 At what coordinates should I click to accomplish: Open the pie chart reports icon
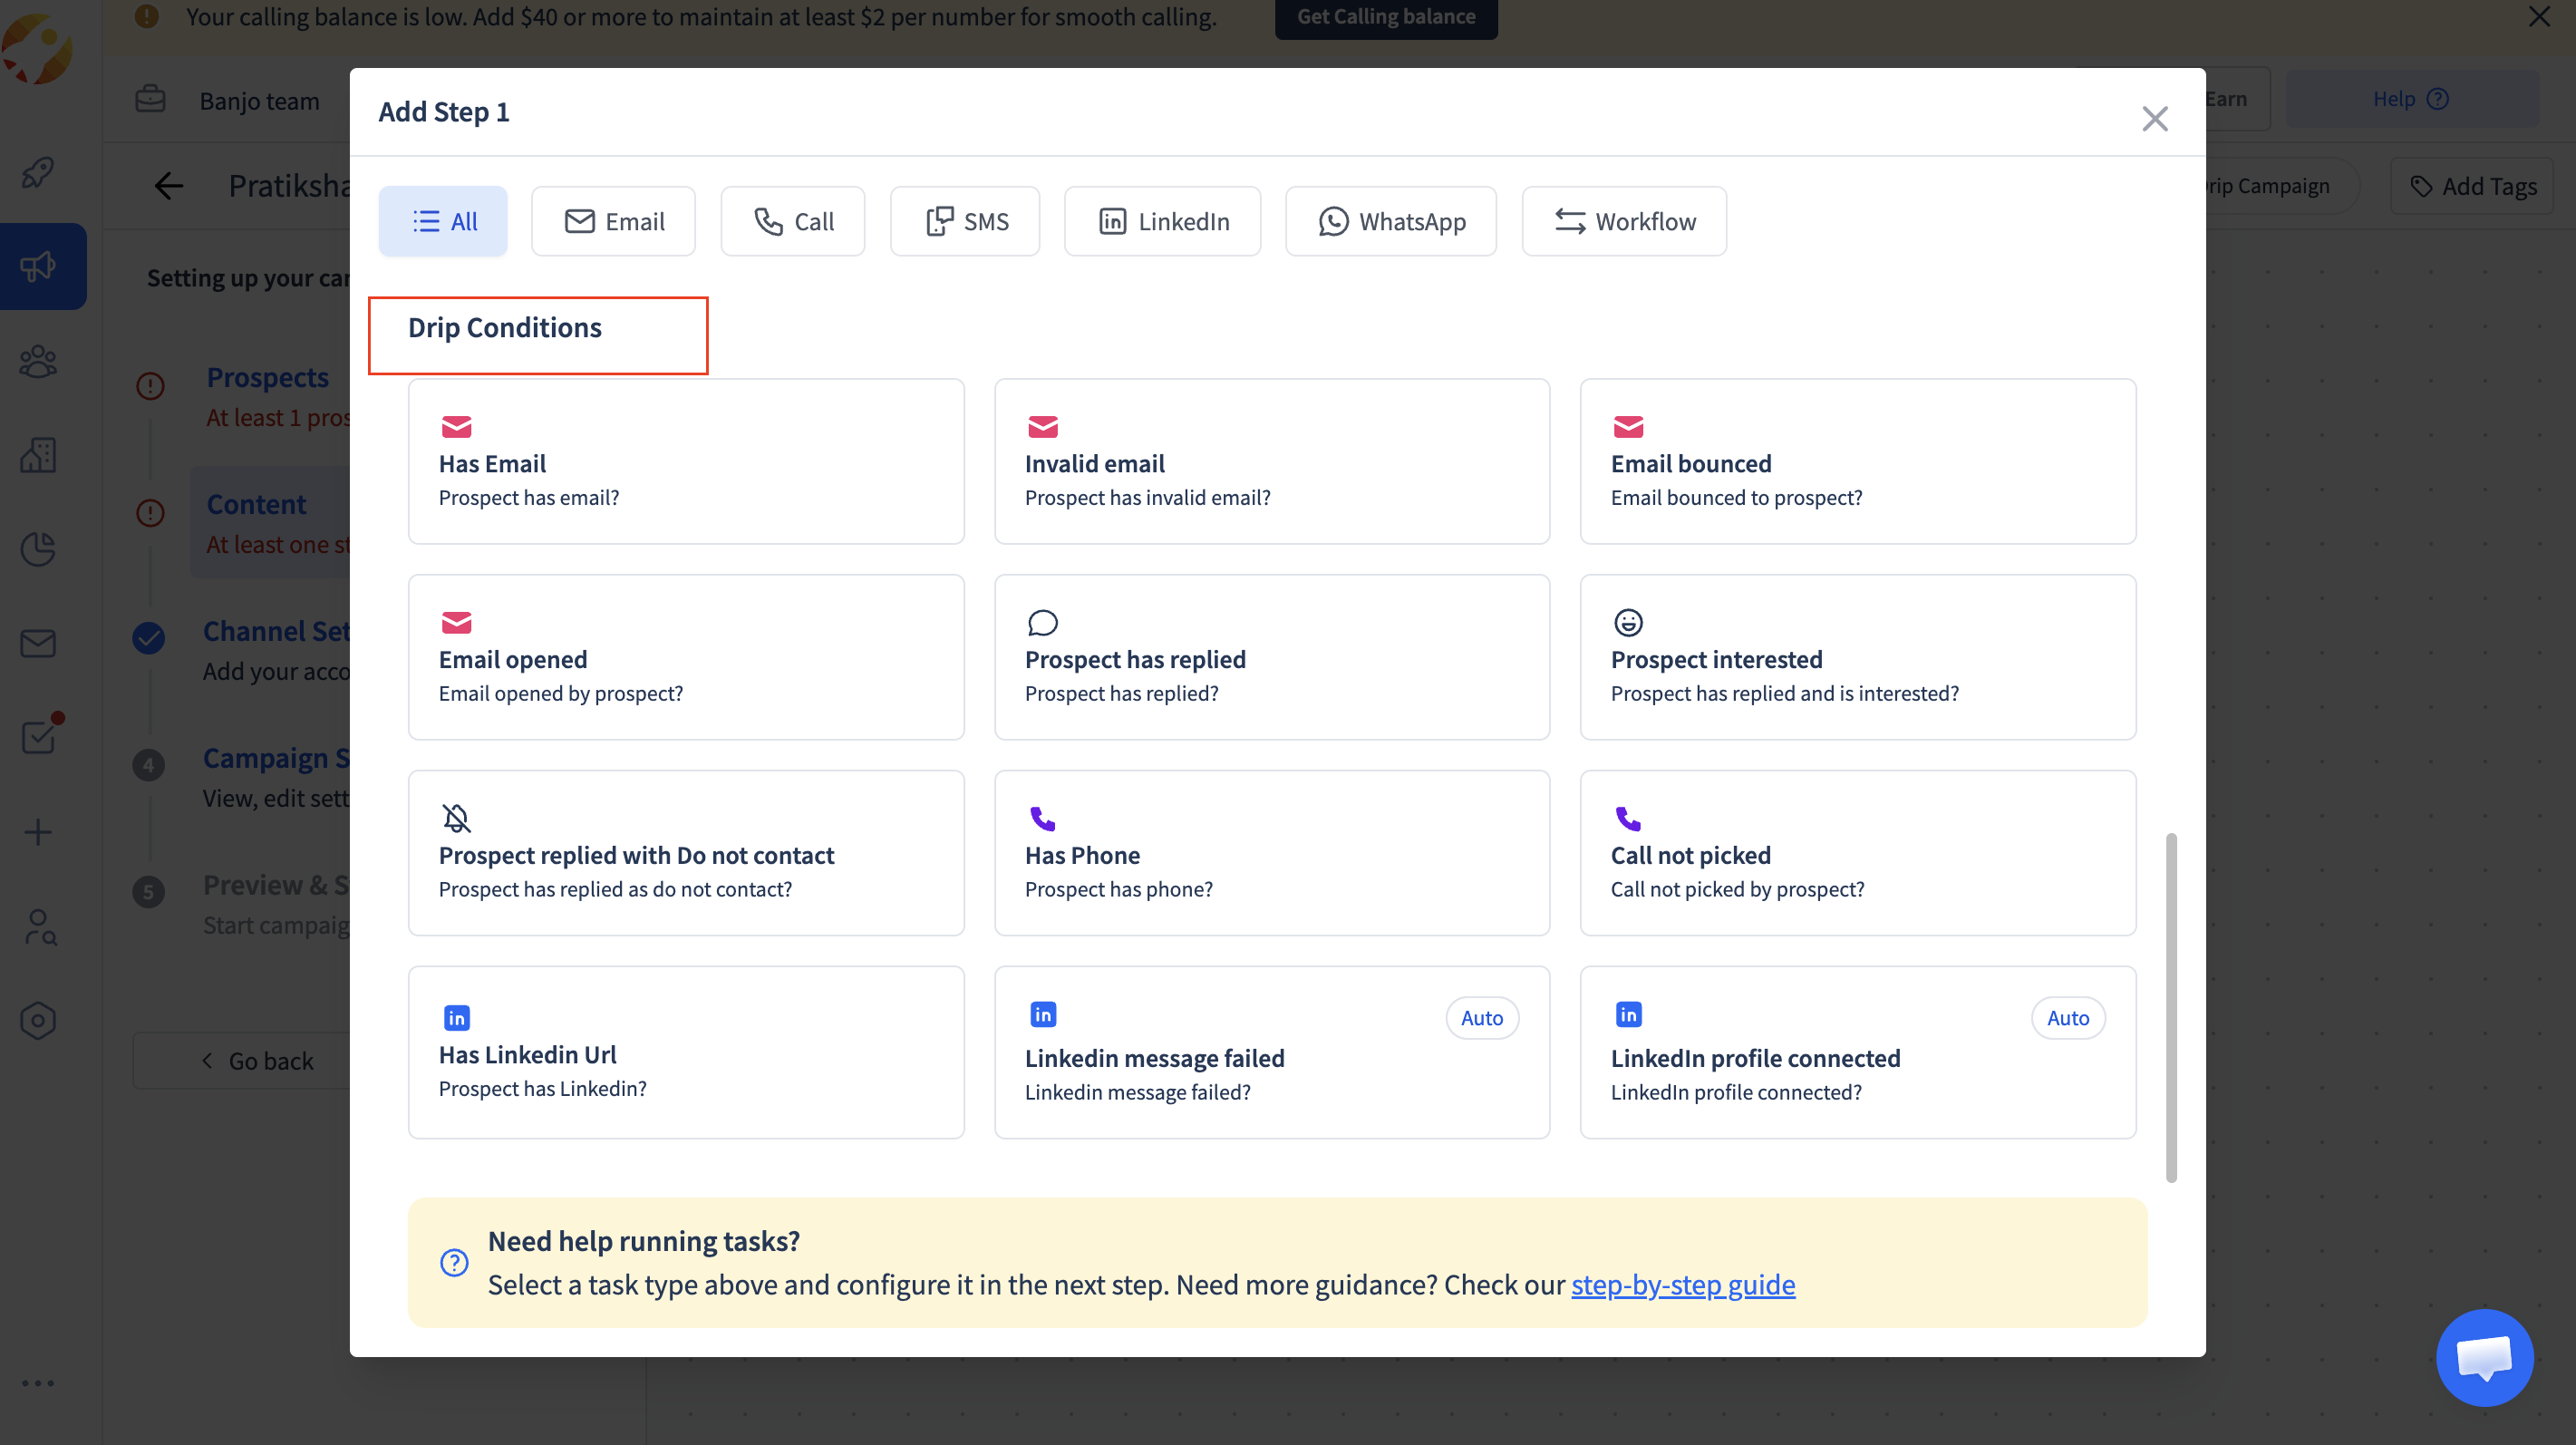point(38,549)
